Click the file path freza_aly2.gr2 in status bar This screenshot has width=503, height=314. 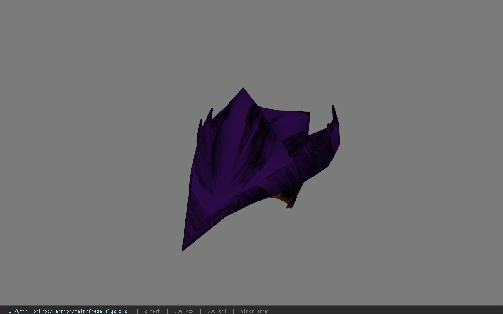pos(68,311)
